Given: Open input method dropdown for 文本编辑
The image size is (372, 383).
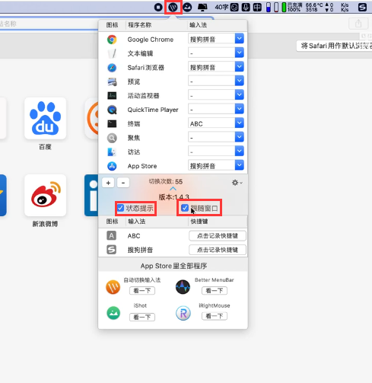Looking at the screenshot, I should [x=239, y=53].
